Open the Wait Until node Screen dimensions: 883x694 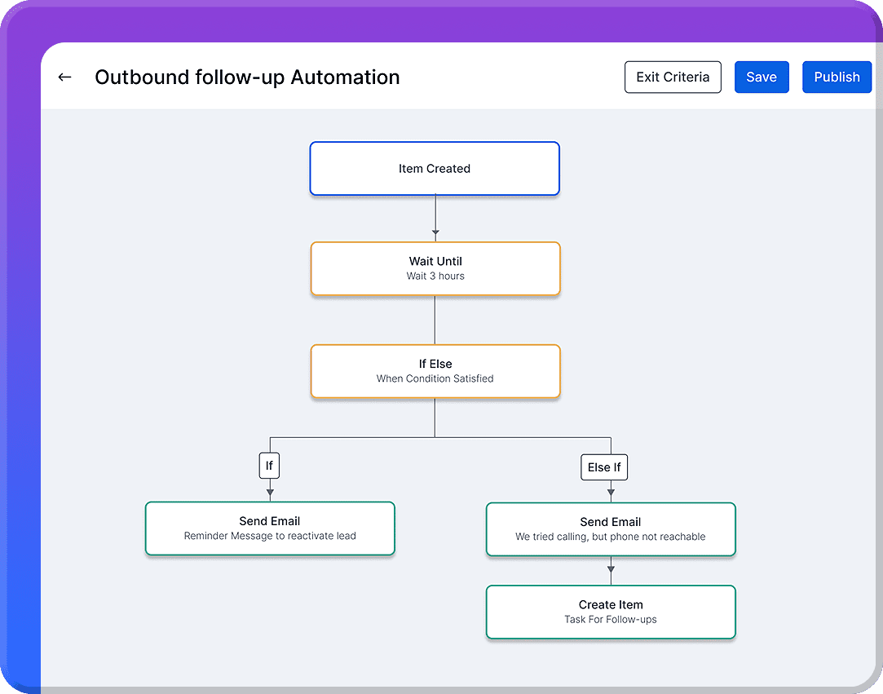[435, 268]
